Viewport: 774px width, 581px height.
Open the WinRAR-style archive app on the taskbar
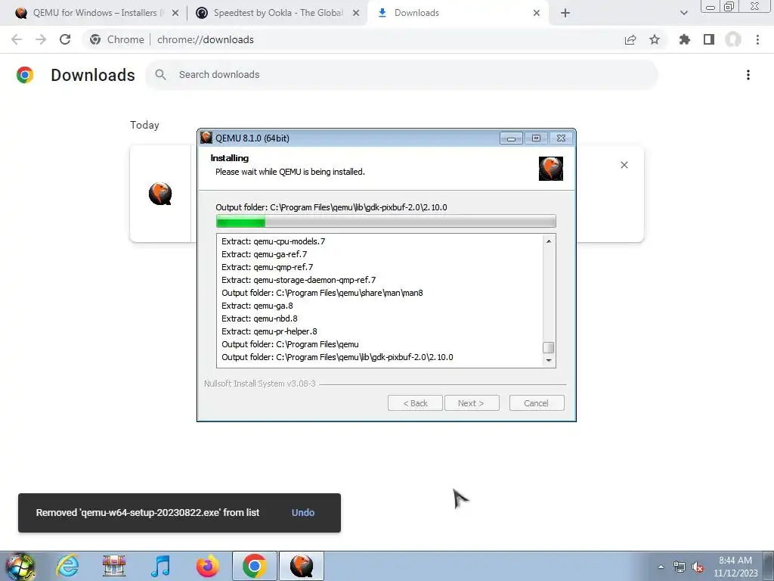point(114,566)
